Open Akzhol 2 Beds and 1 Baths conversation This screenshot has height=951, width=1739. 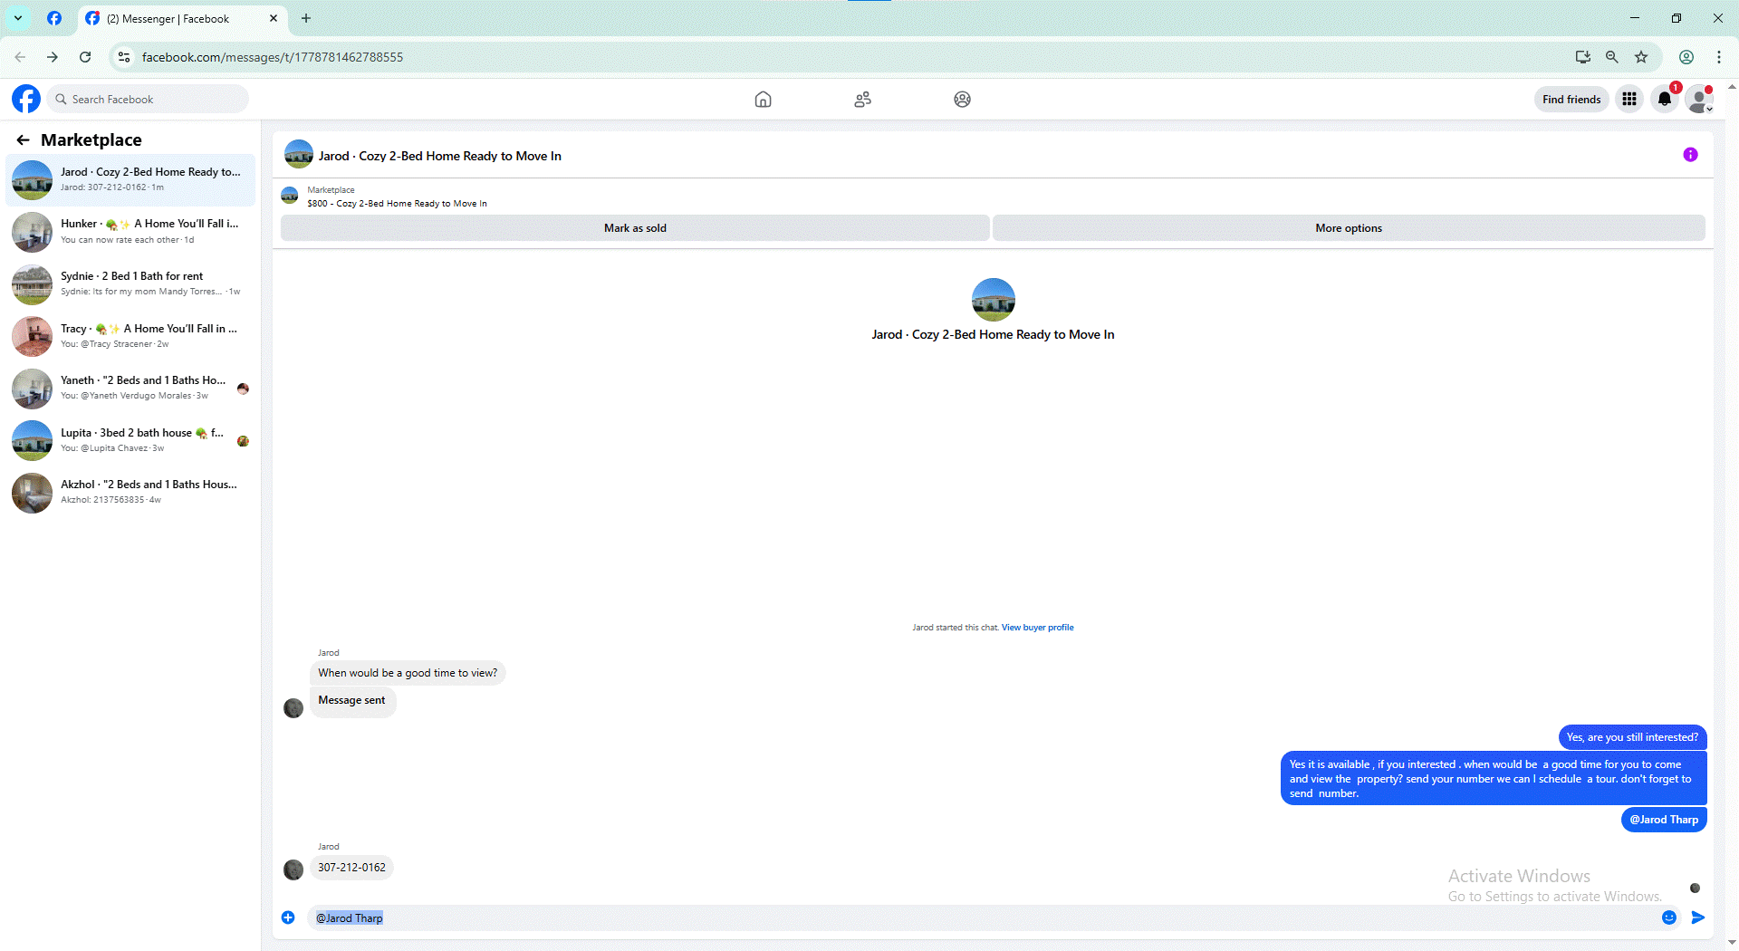130,492
